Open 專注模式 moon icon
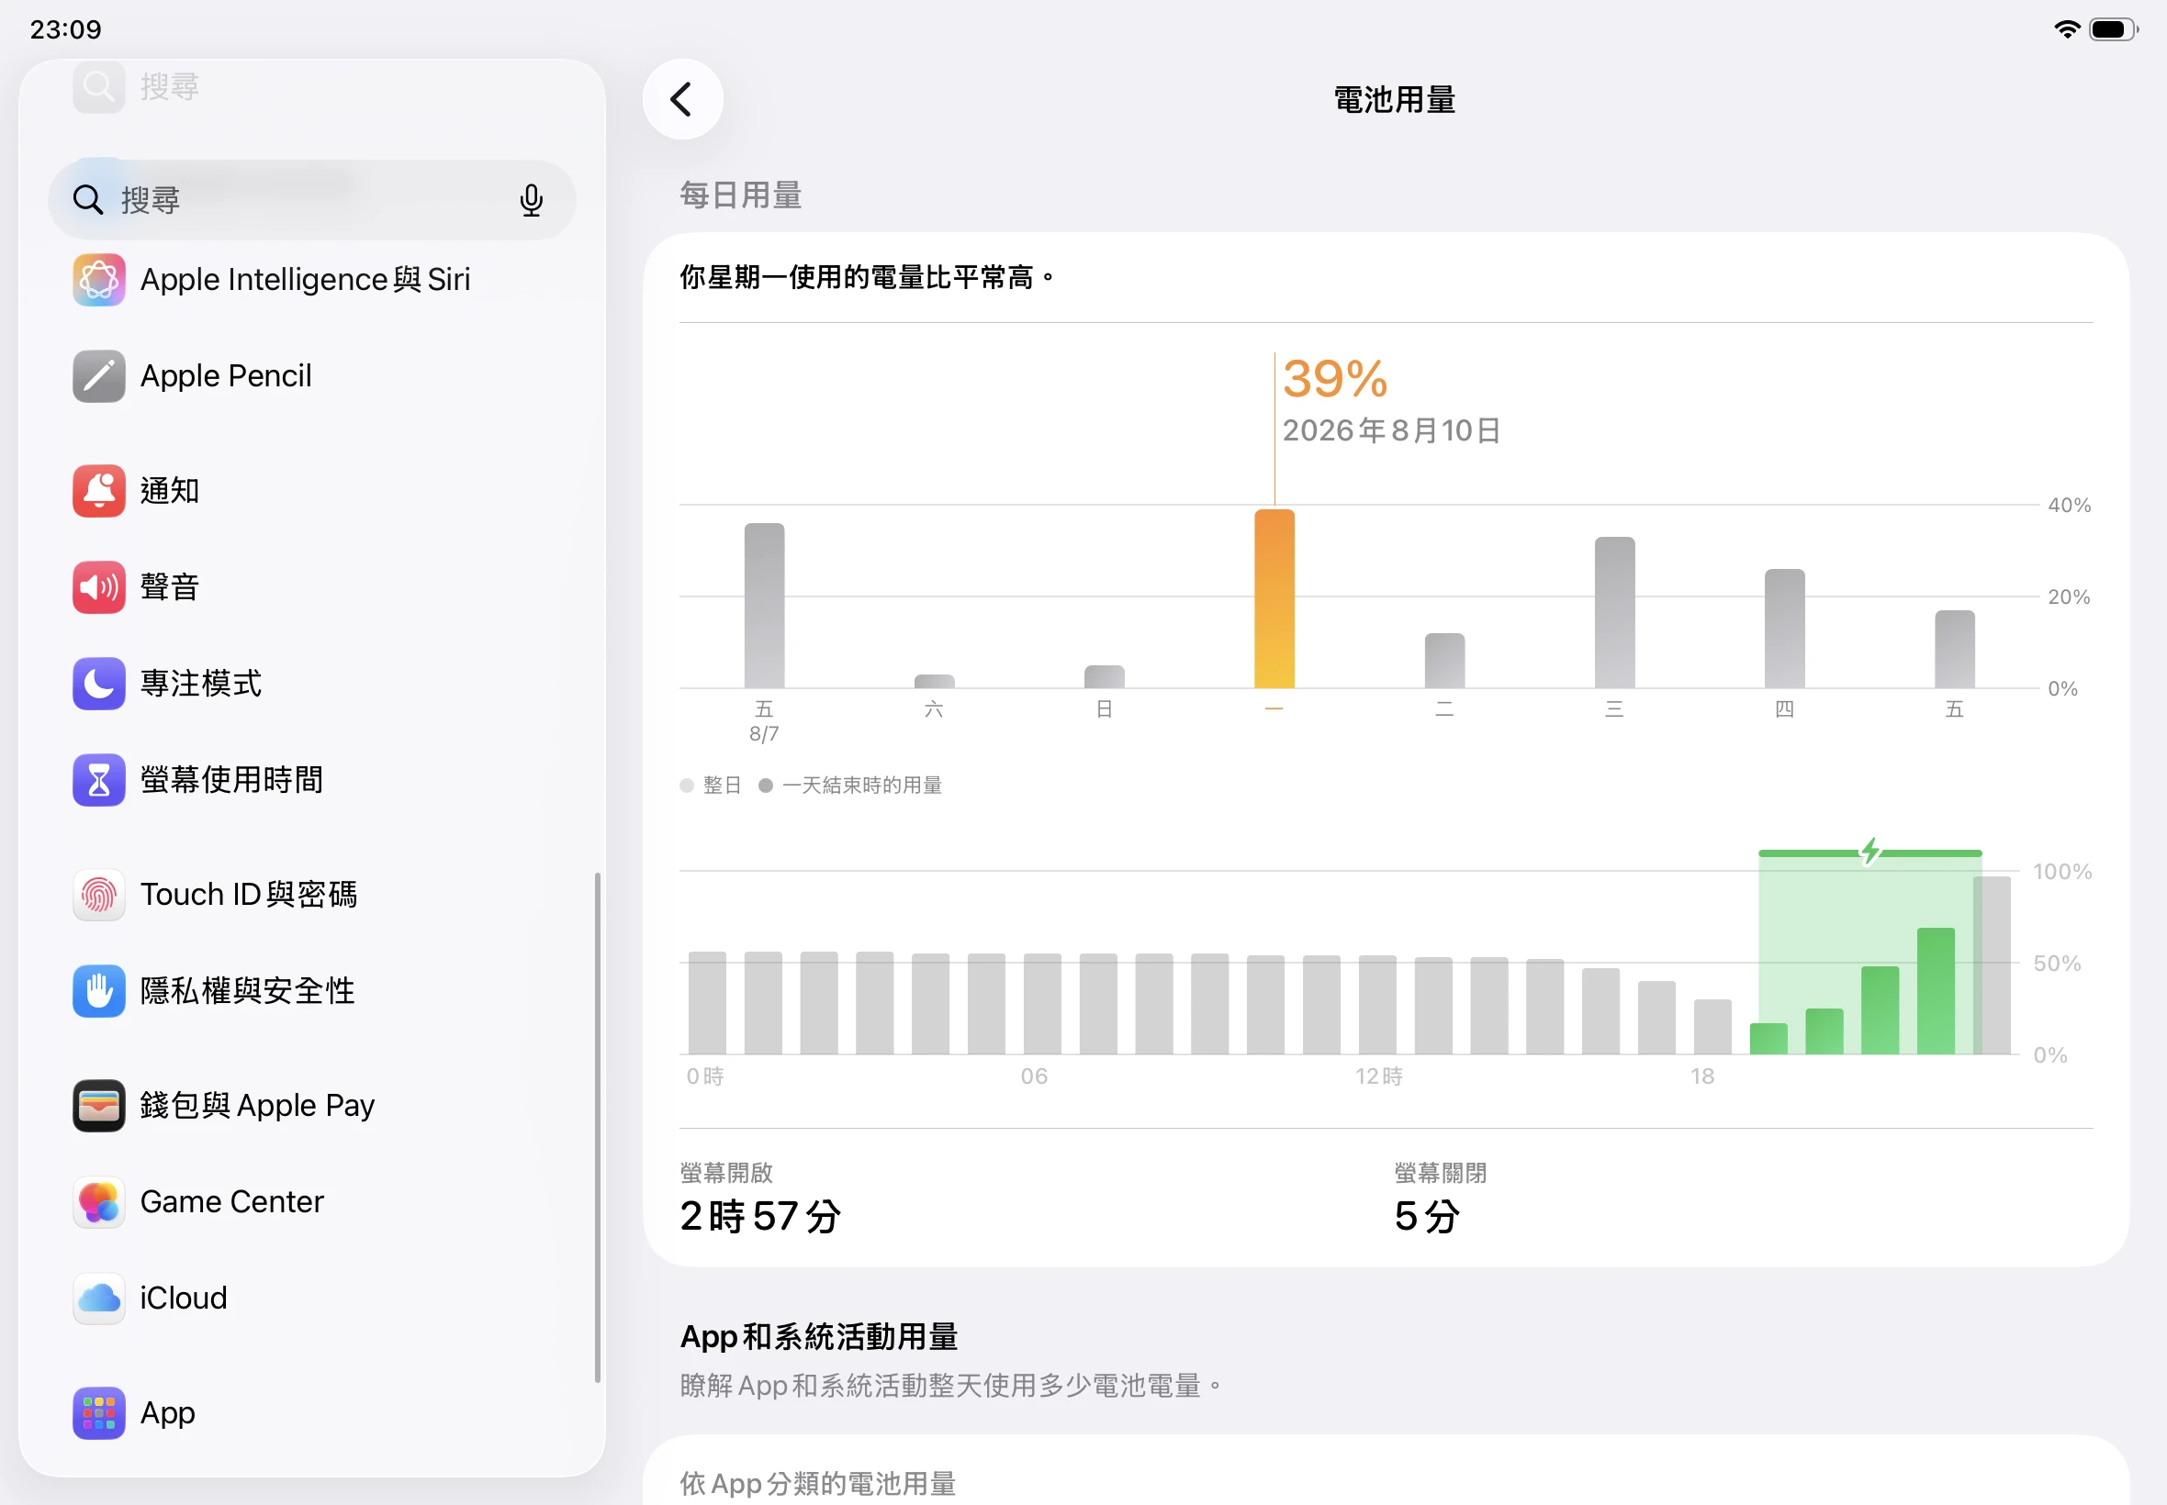The width and height of the screenshot is (2167, 1505). click(99, 684)
